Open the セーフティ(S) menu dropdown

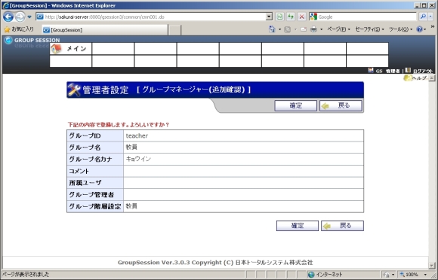pyautogui.click(x=369, y=29)
